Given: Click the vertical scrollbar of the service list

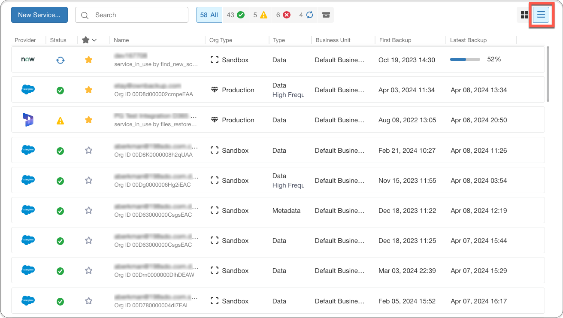Looking at the screenshot, I should pyautogui.click(x=548, y=74).
